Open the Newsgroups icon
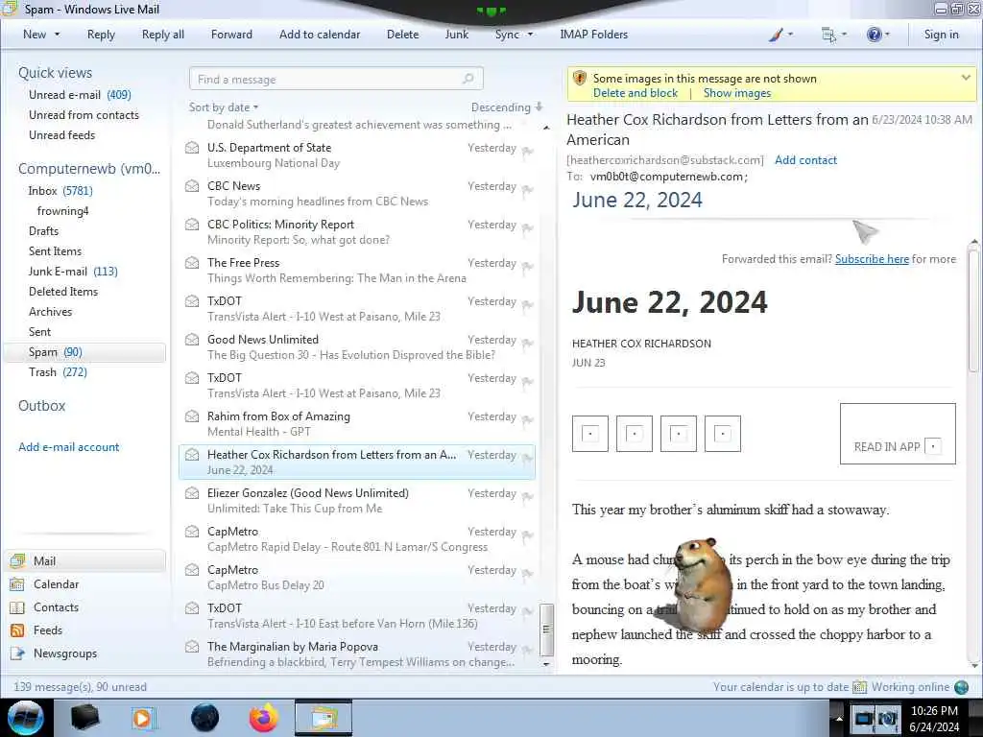Image resolution: width=983 pixels, height=737 pixels. [x=17, y=653]
